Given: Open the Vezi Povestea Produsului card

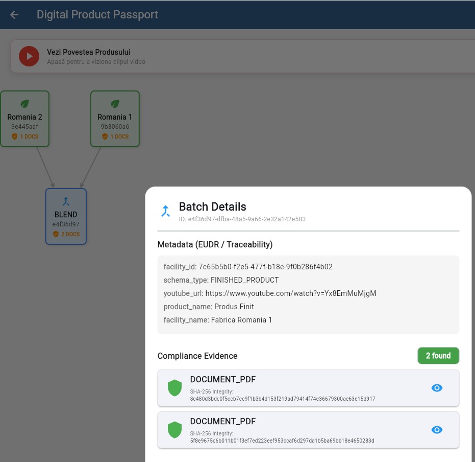Looking at the screenshot, I should click(x=242, y=56).
